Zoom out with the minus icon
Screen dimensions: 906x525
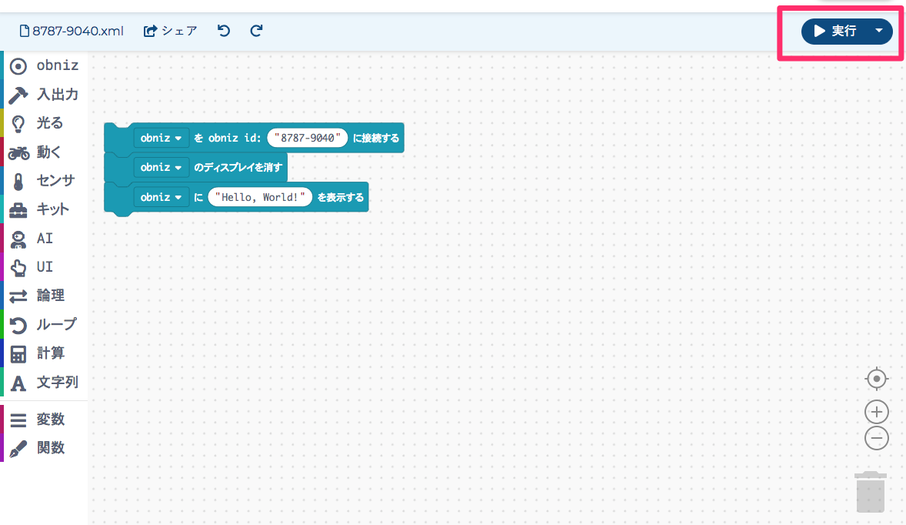(876, 438)
